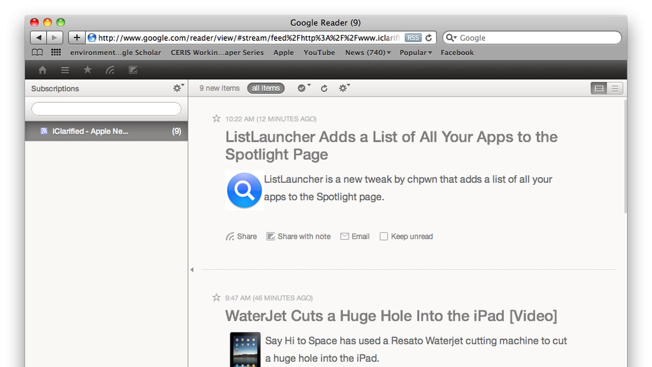Go forward with the browser forward arrow
The image size is (652, 367).
pos(55,38)
